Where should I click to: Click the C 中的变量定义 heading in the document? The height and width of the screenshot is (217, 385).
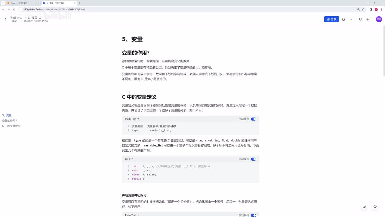pos(139,97)
